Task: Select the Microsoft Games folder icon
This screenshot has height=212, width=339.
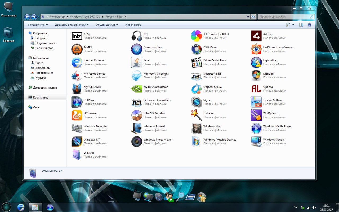Action: (77, 76)
